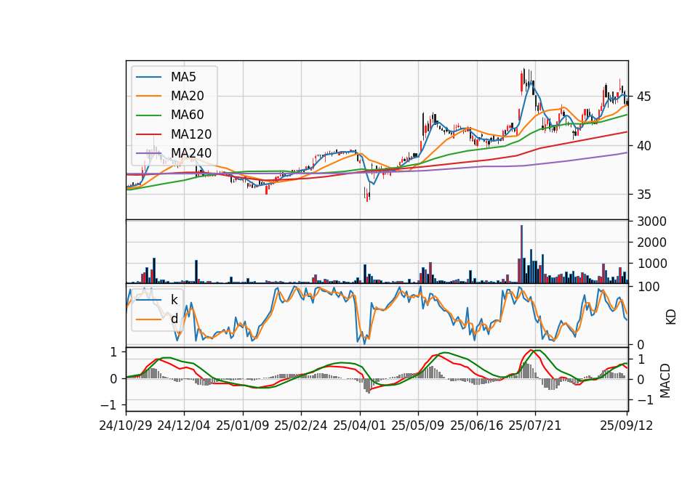This screenshot has width=698, height=501.
Task: Click the MACD axis title
Action: pyautogui.click(x=665, y=380)
